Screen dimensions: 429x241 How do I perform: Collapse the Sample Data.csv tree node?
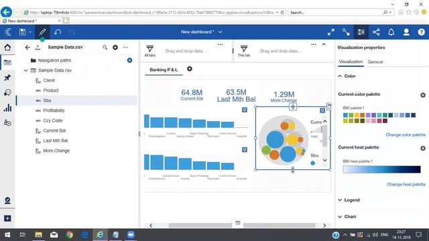[25, 70]
